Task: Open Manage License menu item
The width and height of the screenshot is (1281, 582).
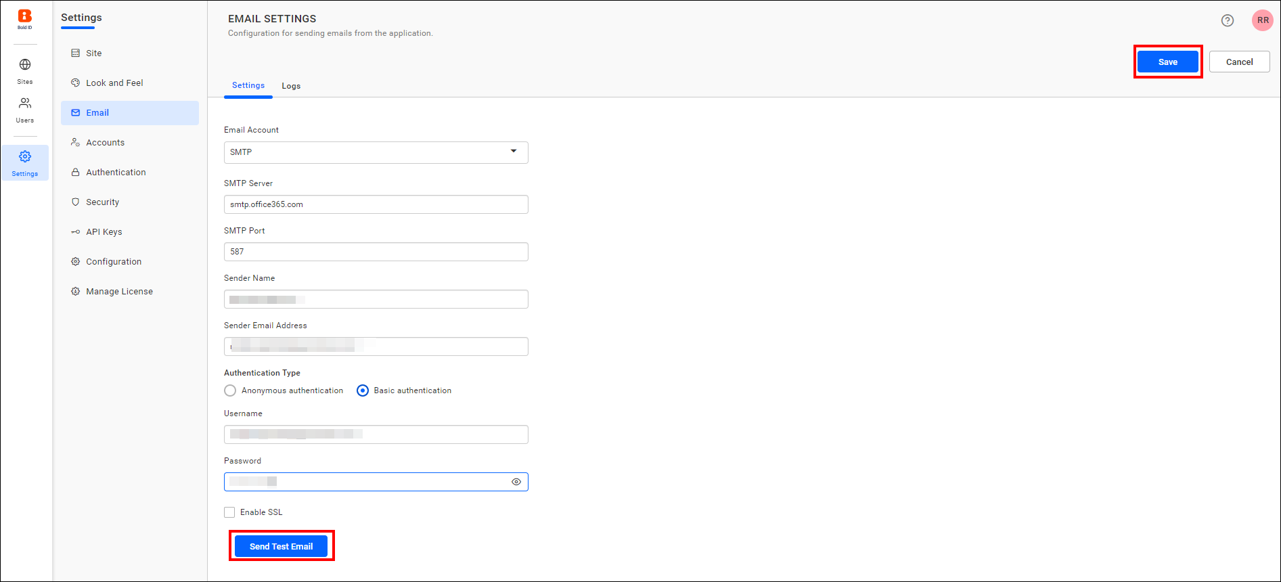Action: point(130,292)
